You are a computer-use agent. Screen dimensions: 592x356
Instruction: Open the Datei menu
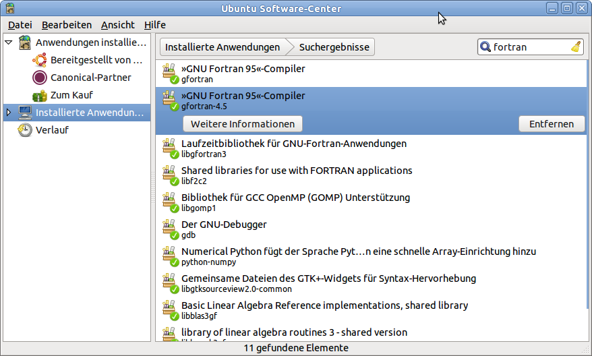pos(20,25)
